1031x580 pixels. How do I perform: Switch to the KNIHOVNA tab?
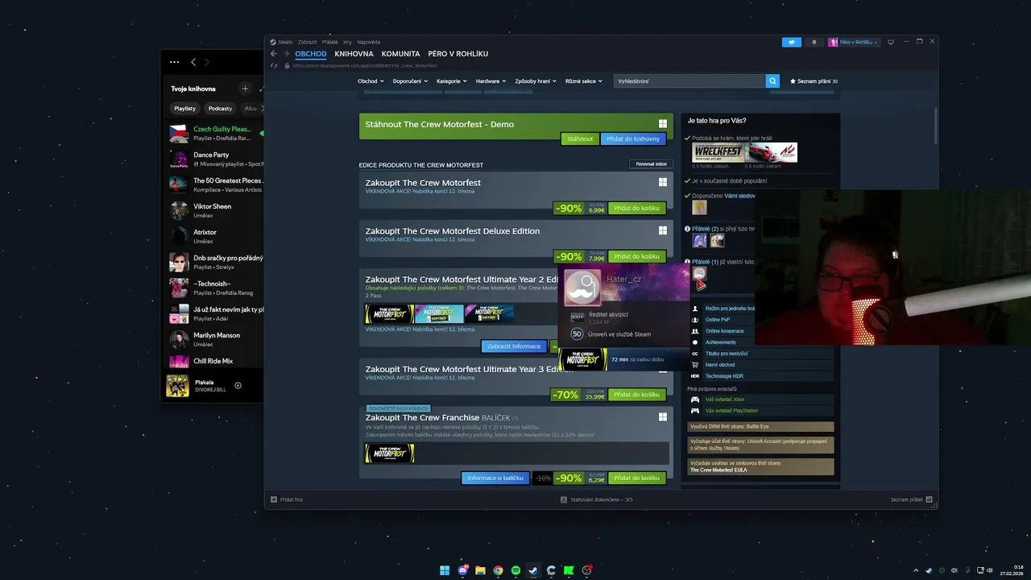click(354, 54)
